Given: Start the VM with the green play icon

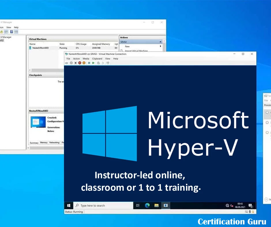Looking at the screenshot, I should 93,63.
